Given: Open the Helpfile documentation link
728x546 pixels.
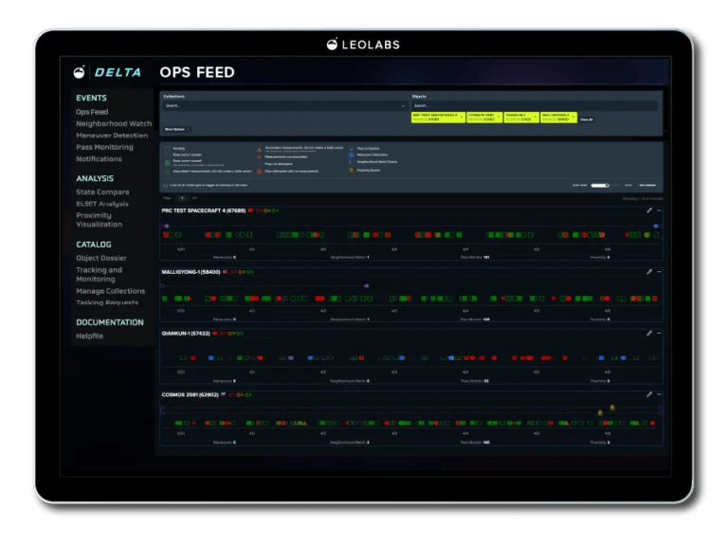Looking at the screenshot, I should tap(90, 336).
